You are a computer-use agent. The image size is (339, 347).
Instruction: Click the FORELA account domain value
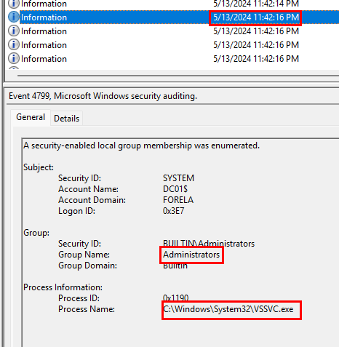click(178, 200)
